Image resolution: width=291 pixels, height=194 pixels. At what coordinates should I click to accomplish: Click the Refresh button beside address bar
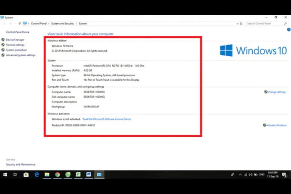coord(242,24)
